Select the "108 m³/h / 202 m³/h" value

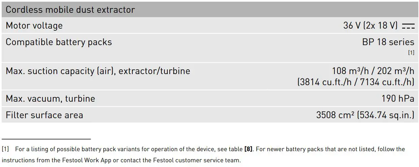(x=373, y=71)
